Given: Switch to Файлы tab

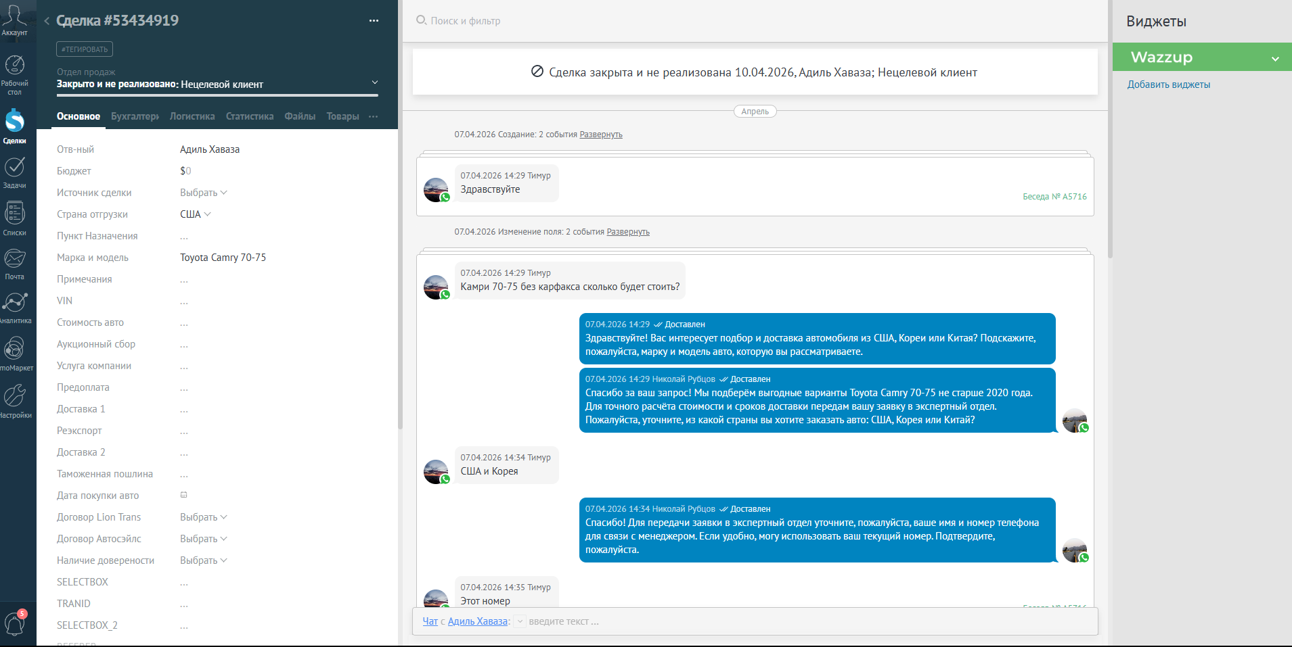Looking at the screenshot, I should click(300, 116).
